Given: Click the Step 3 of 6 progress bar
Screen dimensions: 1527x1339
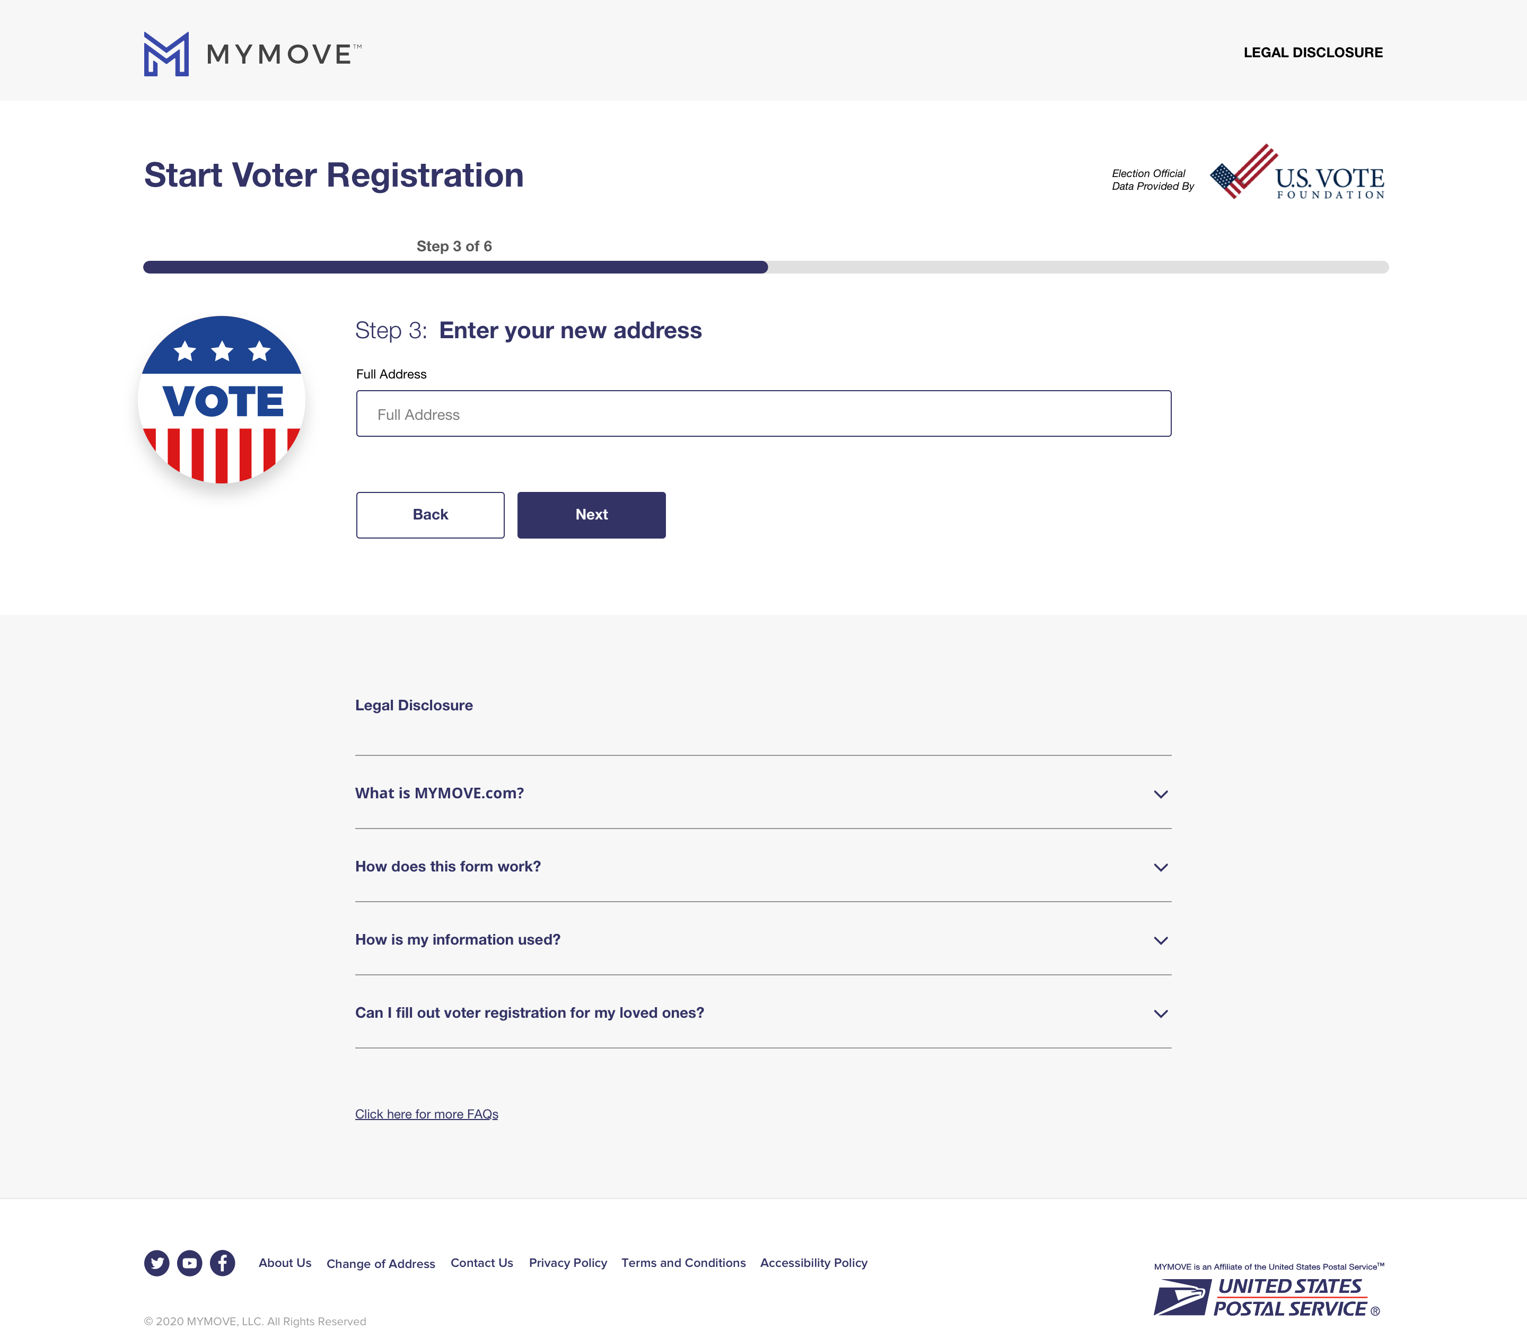Looking at the screenshot, I should [765, 267].
